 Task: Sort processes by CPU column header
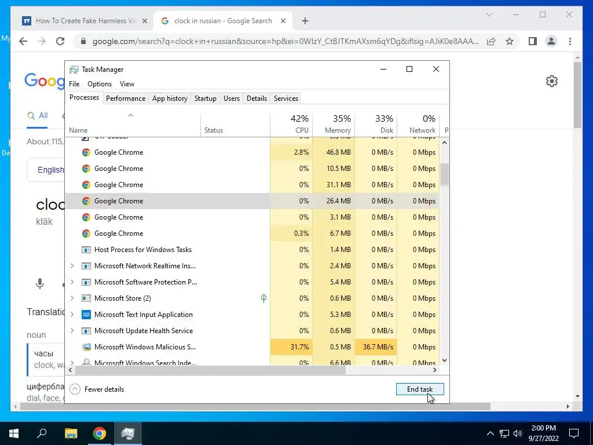pos(292,124)
